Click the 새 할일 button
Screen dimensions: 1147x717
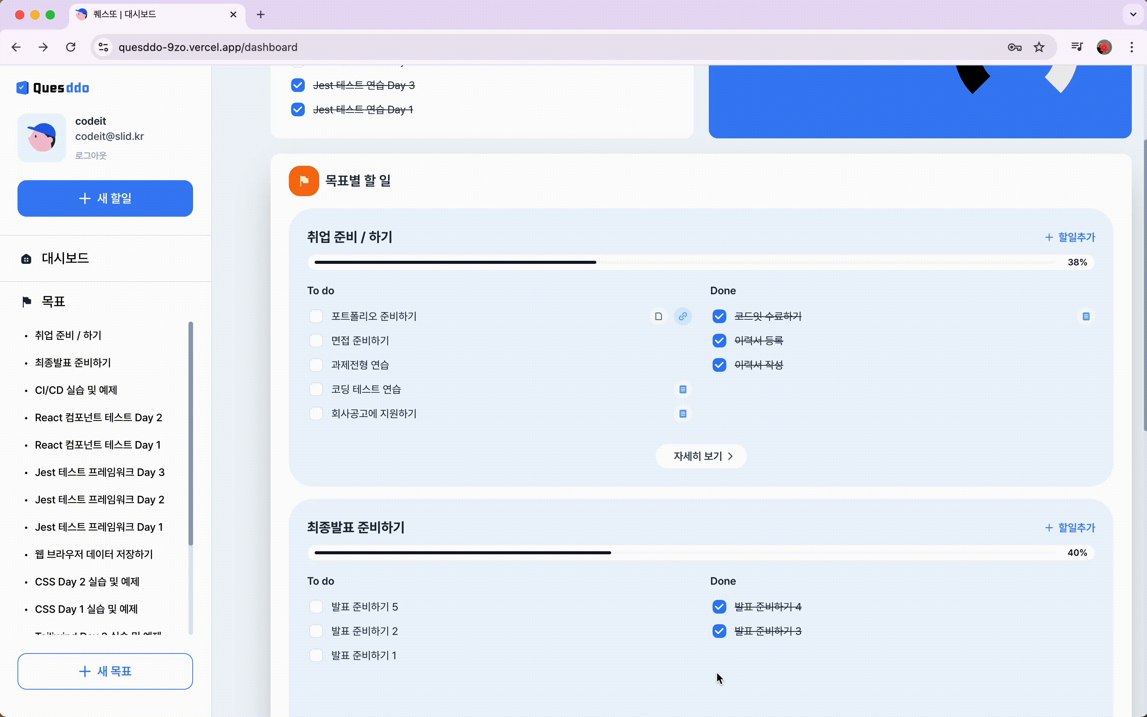pos(105,198)
